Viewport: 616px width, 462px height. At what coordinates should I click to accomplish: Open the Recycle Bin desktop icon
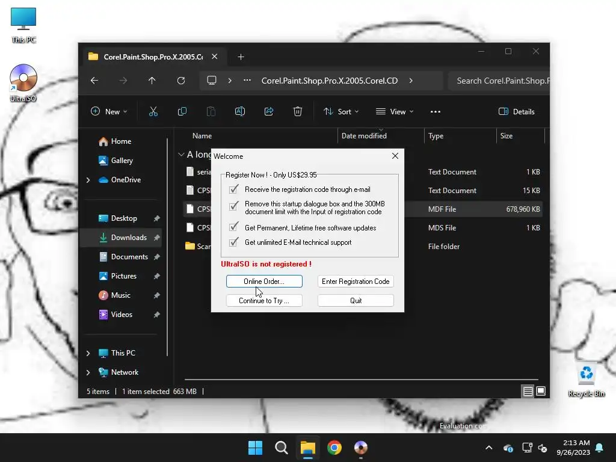point(586,380)
